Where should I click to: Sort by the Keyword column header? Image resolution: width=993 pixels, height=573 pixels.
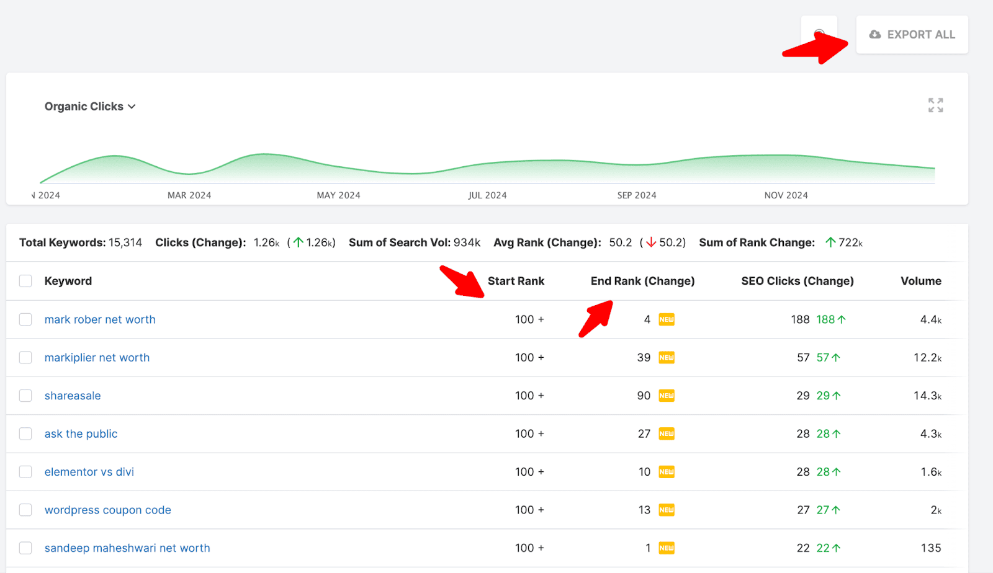tap(68, 281)
